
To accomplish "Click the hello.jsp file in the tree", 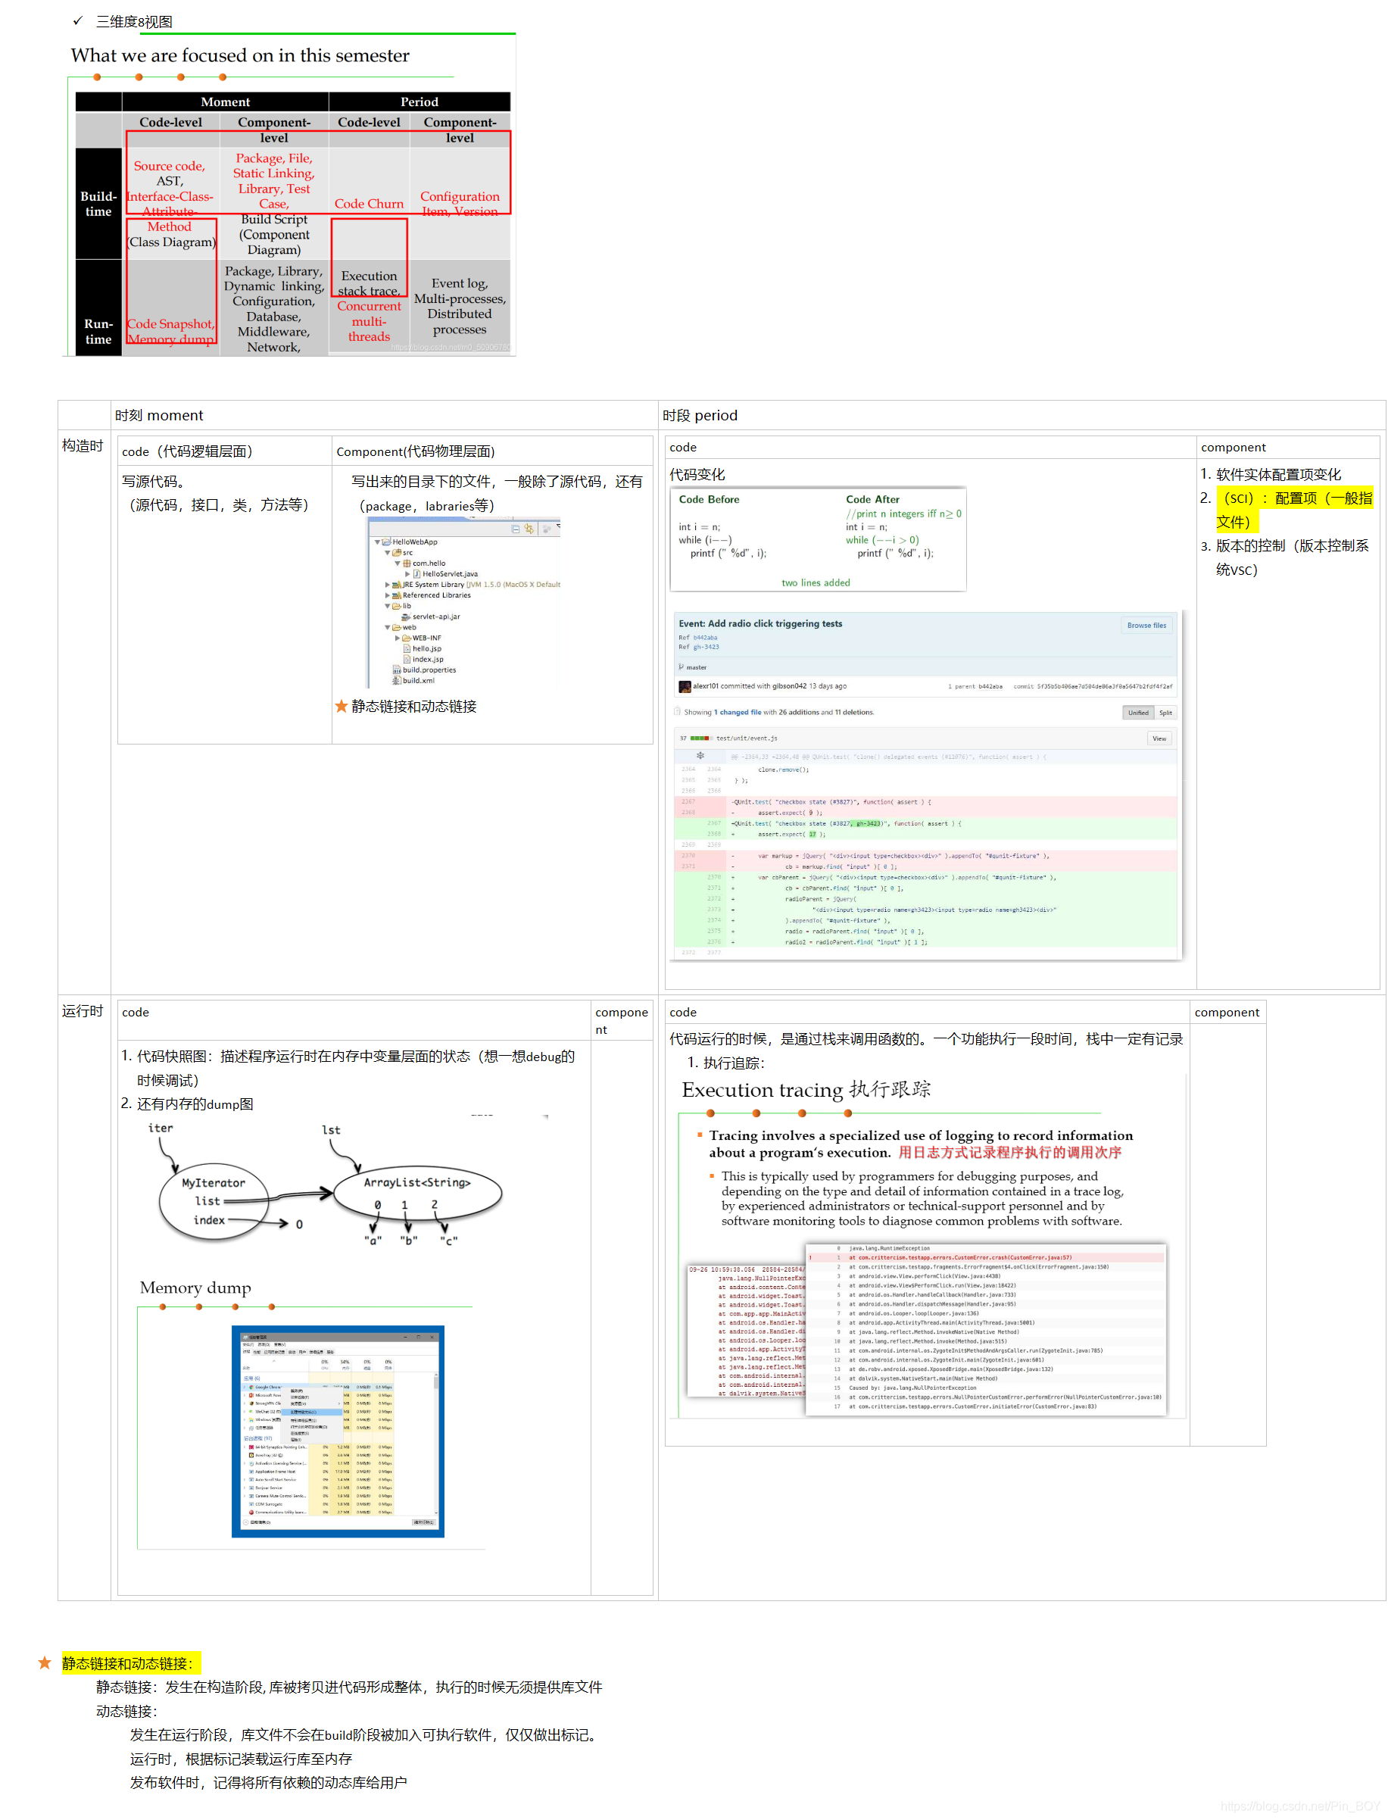I will click(x=427, y=648).
